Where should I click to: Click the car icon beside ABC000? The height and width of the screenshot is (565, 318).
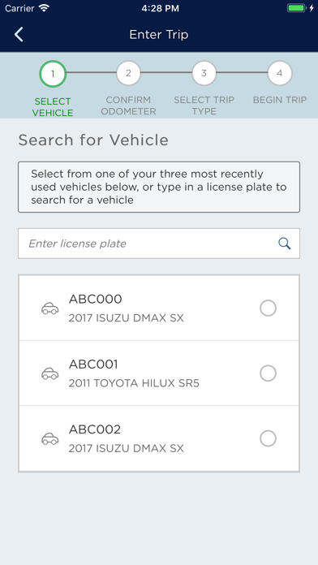point(50,308)
